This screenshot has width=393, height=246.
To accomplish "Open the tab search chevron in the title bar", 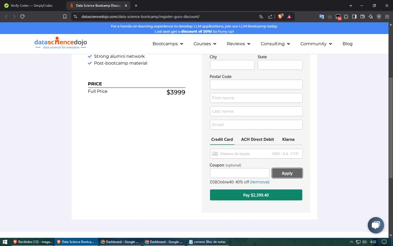I will pos(351,6).
